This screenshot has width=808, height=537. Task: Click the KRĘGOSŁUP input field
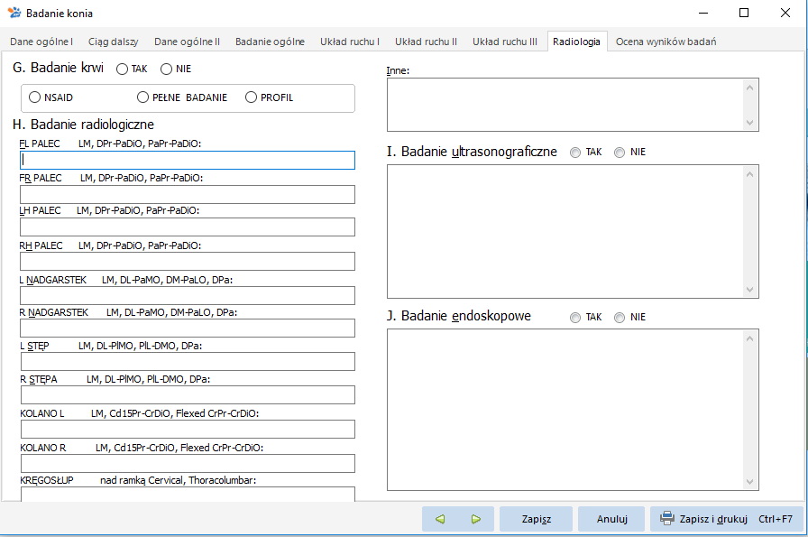pos(188,495)
